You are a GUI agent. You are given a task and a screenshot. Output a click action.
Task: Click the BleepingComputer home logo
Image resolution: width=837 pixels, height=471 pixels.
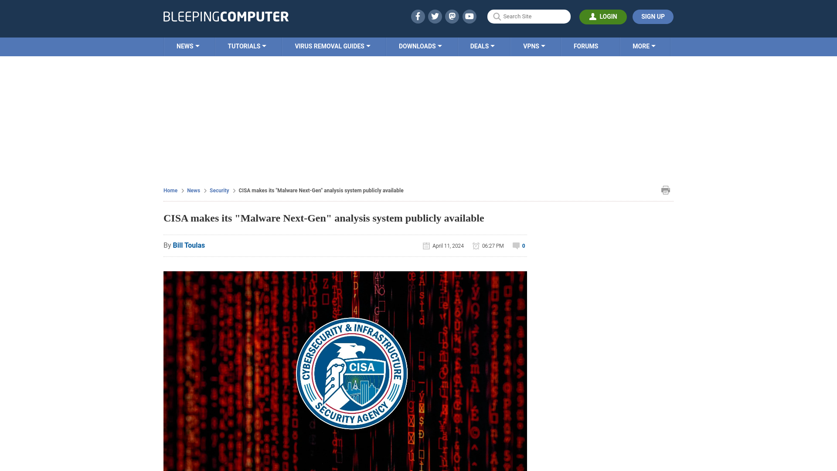point(225,16)
